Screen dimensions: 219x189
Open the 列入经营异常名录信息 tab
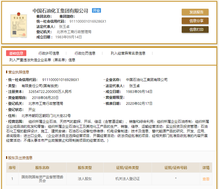(128, 53)
